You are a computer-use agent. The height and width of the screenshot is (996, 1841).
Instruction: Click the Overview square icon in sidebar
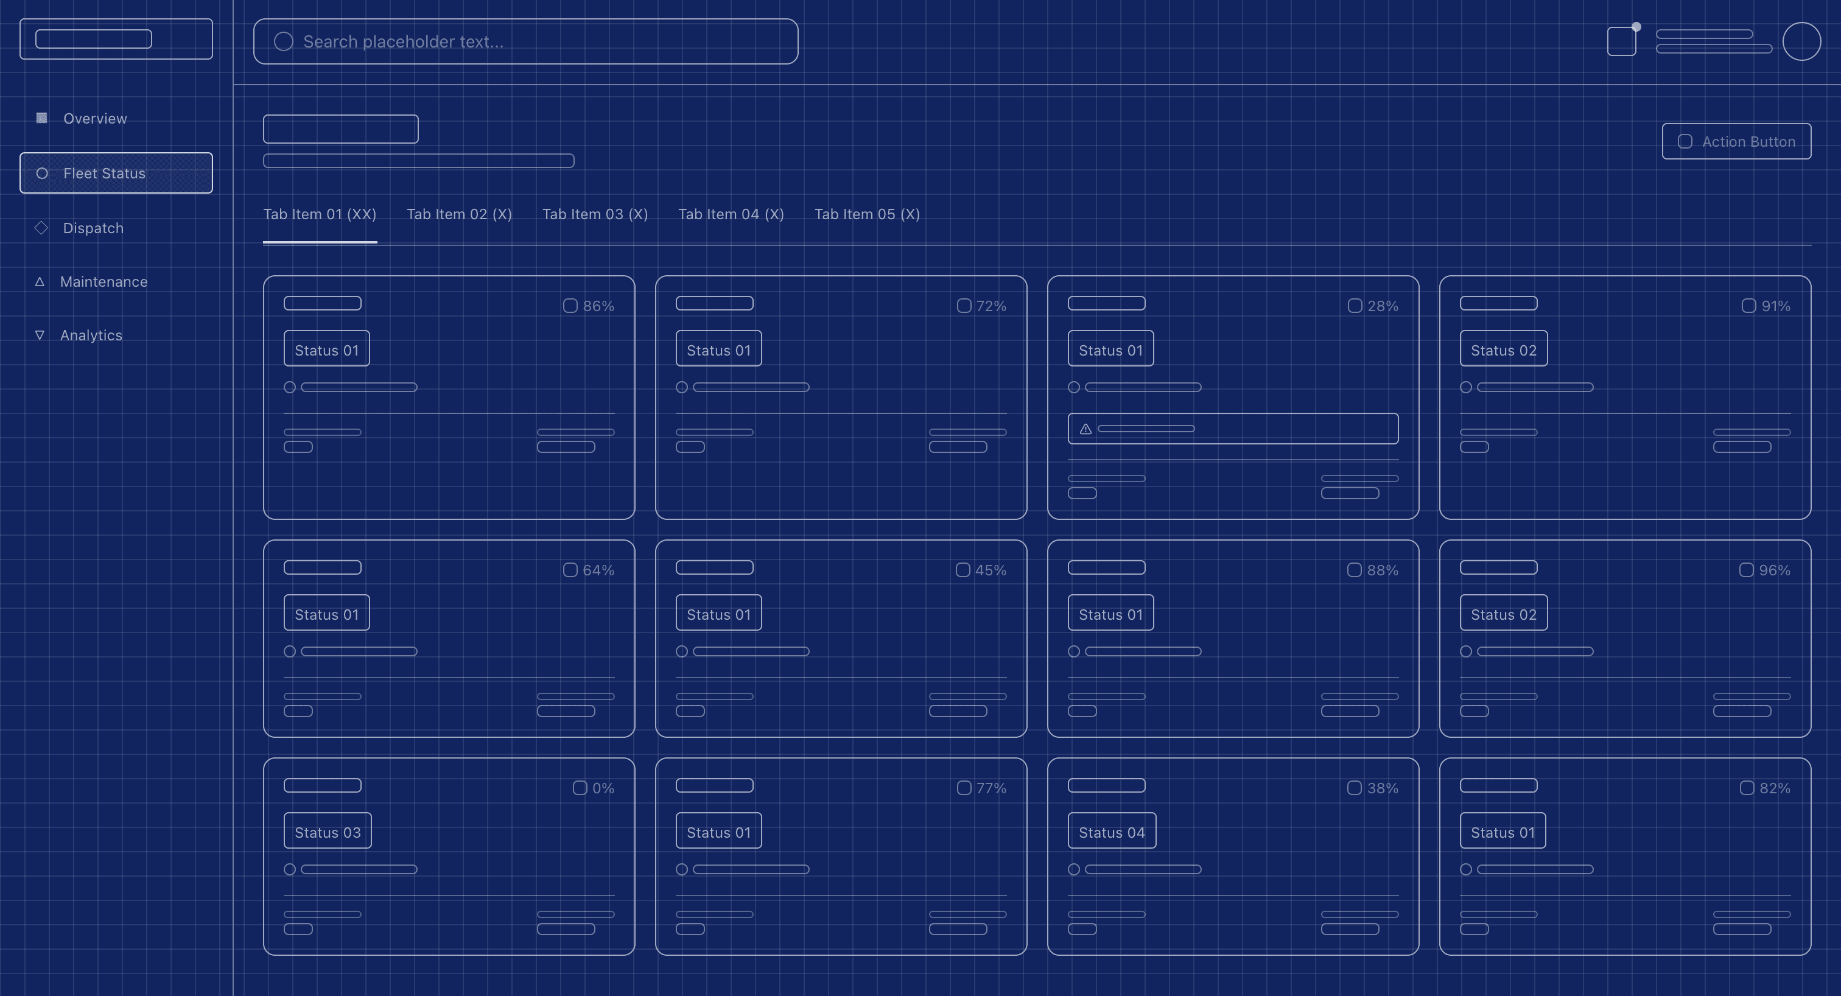[x=41, y=118]
